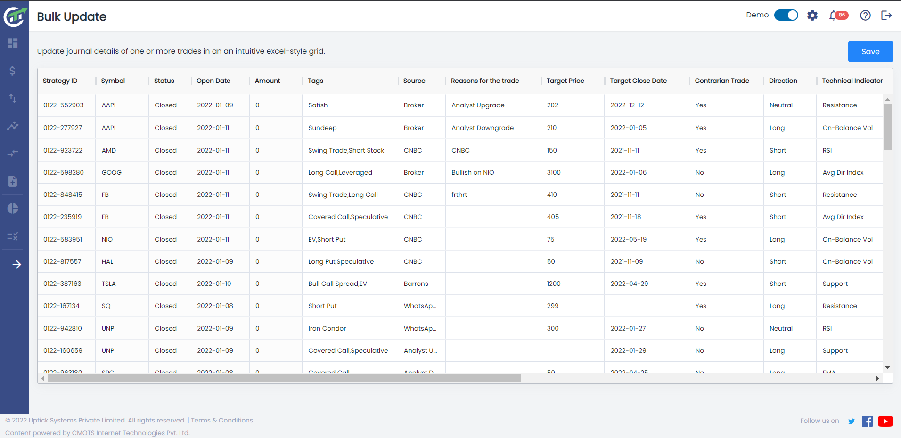This screenshot has height=438, width=901.
Task: Open the checklist rules sidebar icon
Action: (13, 236)
